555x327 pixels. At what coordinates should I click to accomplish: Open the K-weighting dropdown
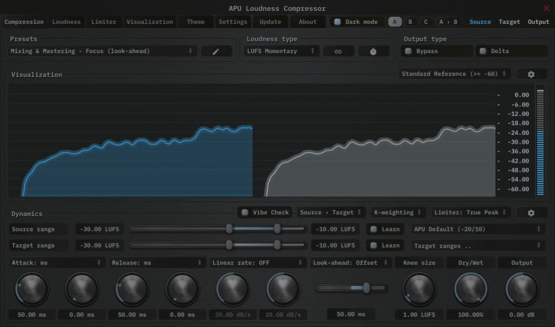pyautogui.click(x=397, y=212)
